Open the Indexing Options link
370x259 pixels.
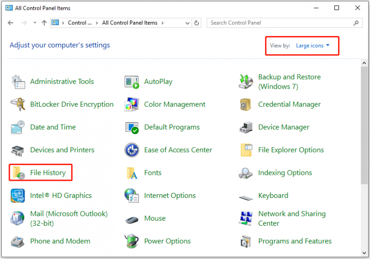coord(285,173)
